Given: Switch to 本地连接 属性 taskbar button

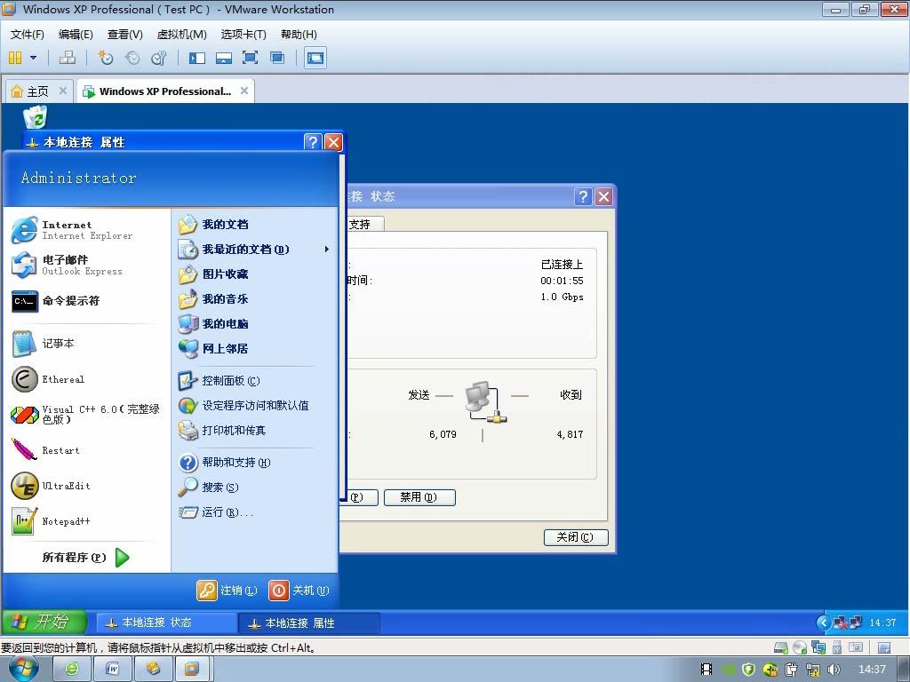Looking at the screenshot, I should pyautogui.click(x=309, y=623).
